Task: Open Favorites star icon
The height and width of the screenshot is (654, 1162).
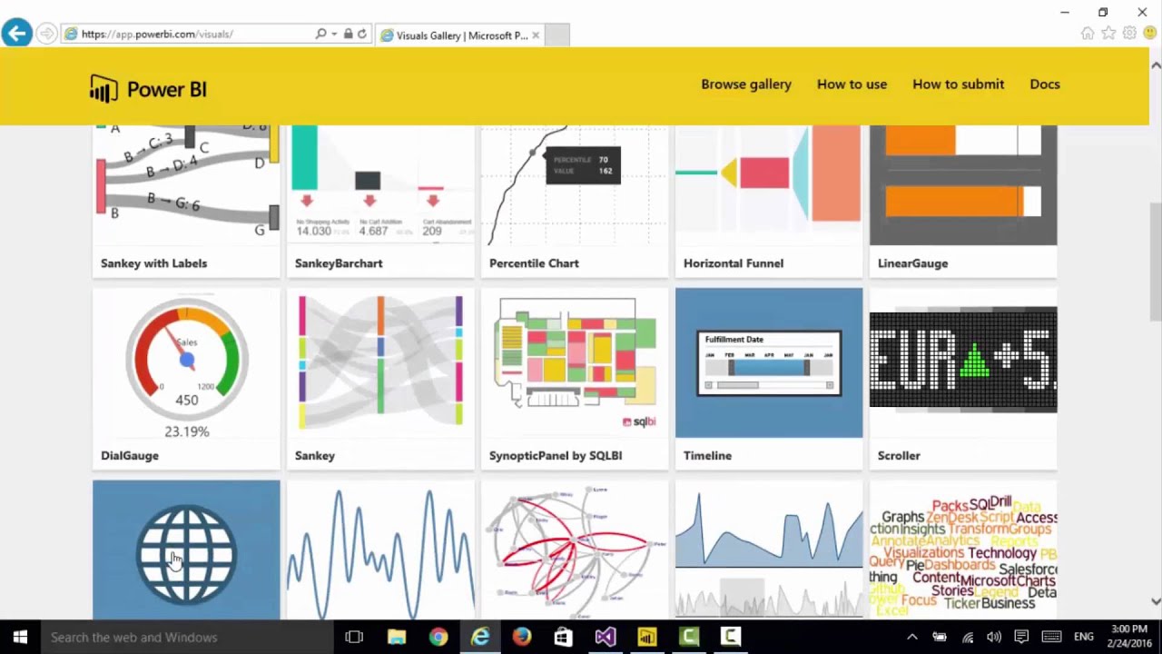Action: 1108,34
